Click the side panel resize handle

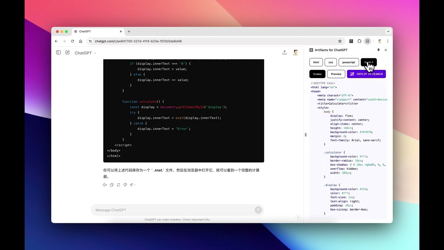coord(306,135)
